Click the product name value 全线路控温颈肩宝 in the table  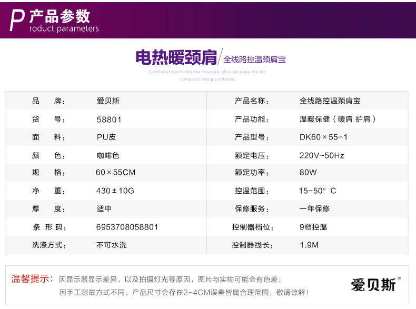coord(330,101)
